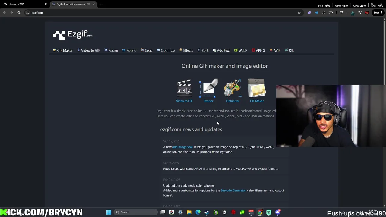Click the Optimizer text link
386x217 pixels.
[x=233, y=101]
